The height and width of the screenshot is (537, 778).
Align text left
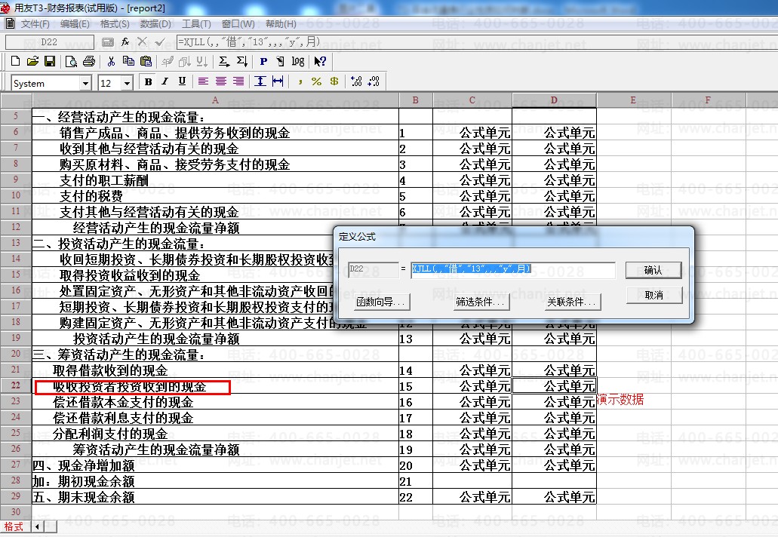pyautogui.click(x=204, y=81)
